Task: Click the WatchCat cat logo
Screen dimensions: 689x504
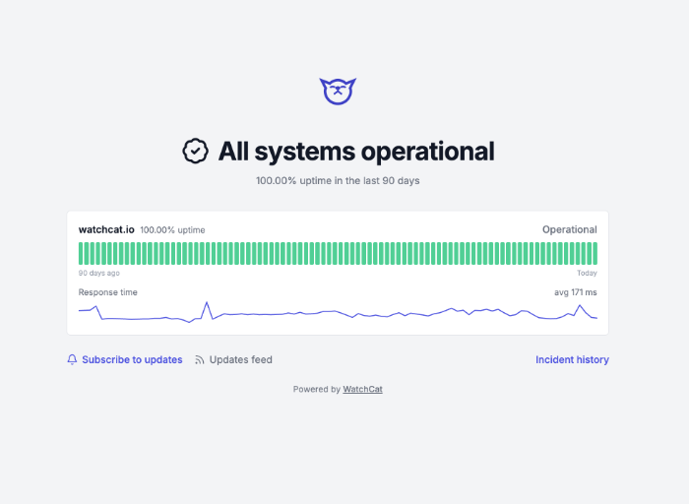Action: [338, 92]
